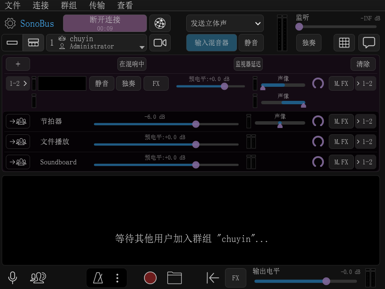The height and width of the screenshot is (289, 385).
Task: Click the 清除 clear button
Action: [363, 64]
